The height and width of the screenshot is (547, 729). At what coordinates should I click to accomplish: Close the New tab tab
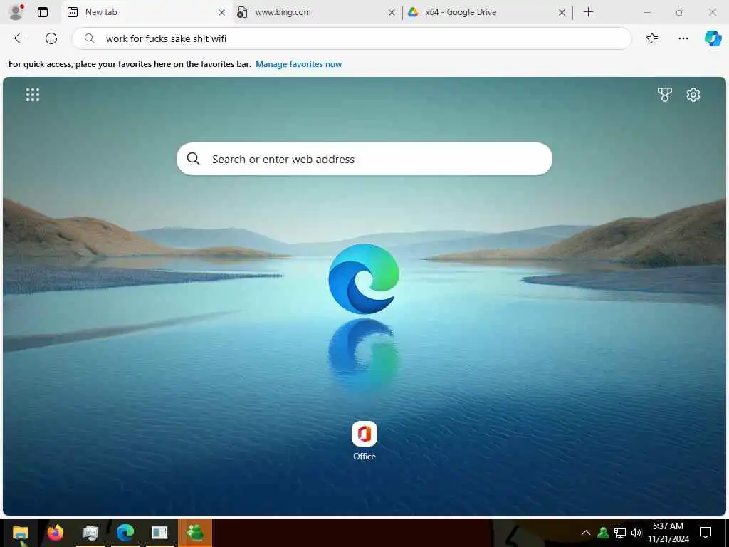click(x=222, y=13)
